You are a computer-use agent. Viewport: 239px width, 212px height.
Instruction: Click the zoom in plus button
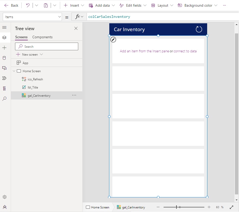[x=209, y=207]
